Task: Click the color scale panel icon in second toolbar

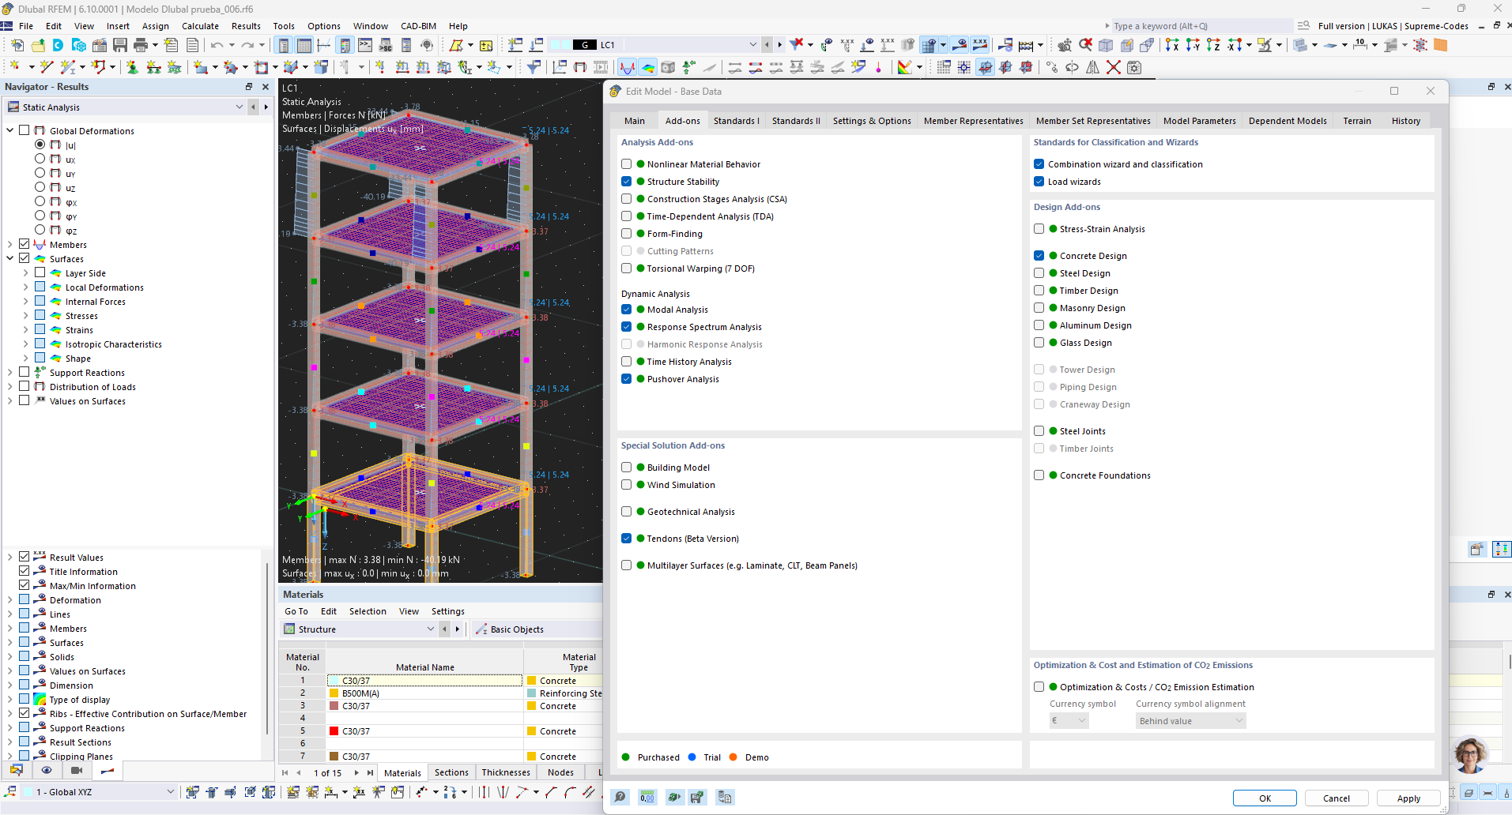Action: point(906,67)
